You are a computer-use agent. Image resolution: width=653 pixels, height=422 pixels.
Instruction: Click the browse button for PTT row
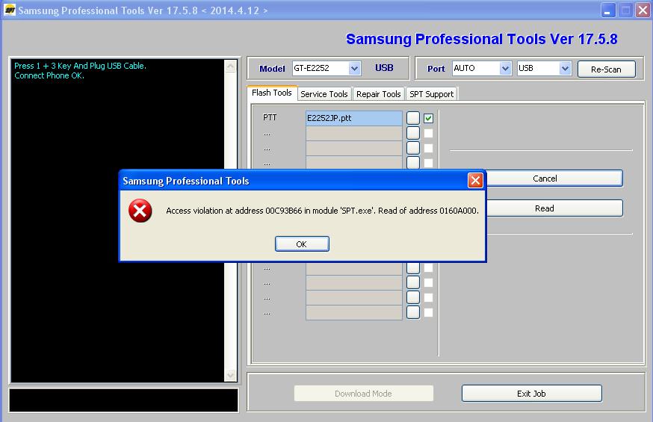click(x=413, y=118)
